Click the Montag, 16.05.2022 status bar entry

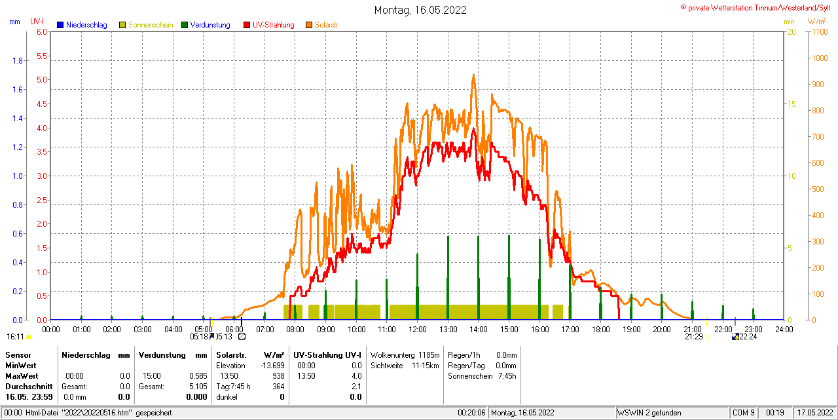point(523,413)
